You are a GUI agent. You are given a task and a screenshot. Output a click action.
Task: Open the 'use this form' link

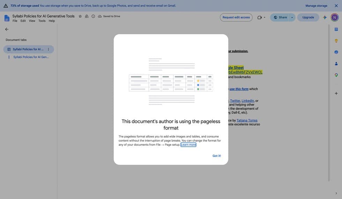(x=239, y=89)
